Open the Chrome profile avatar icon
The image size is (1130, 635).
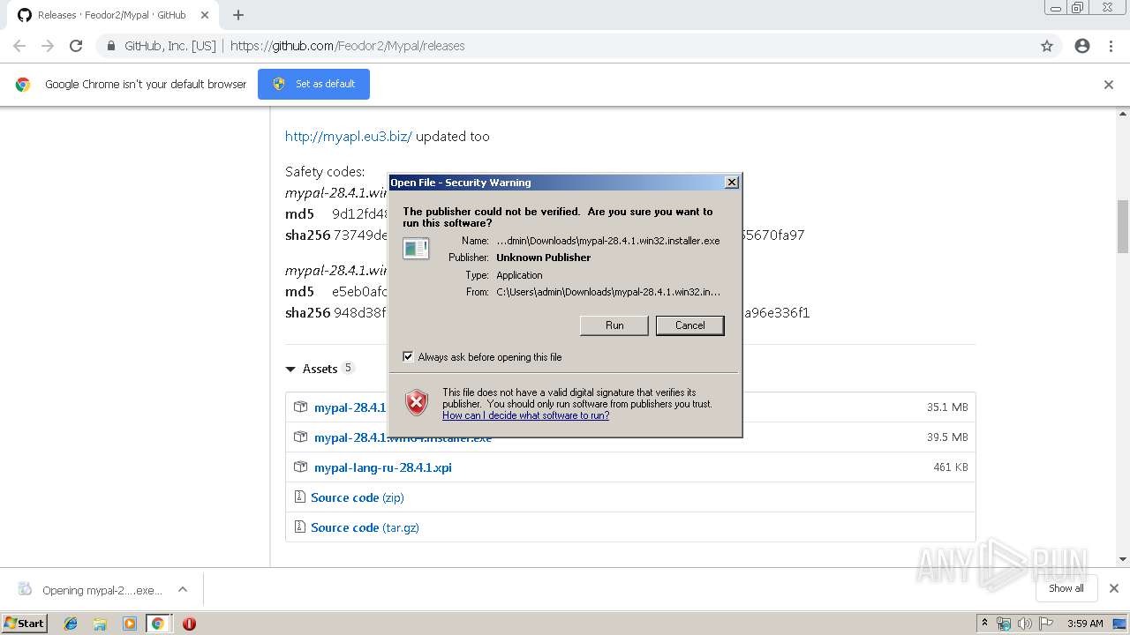tap(1082, 46)
